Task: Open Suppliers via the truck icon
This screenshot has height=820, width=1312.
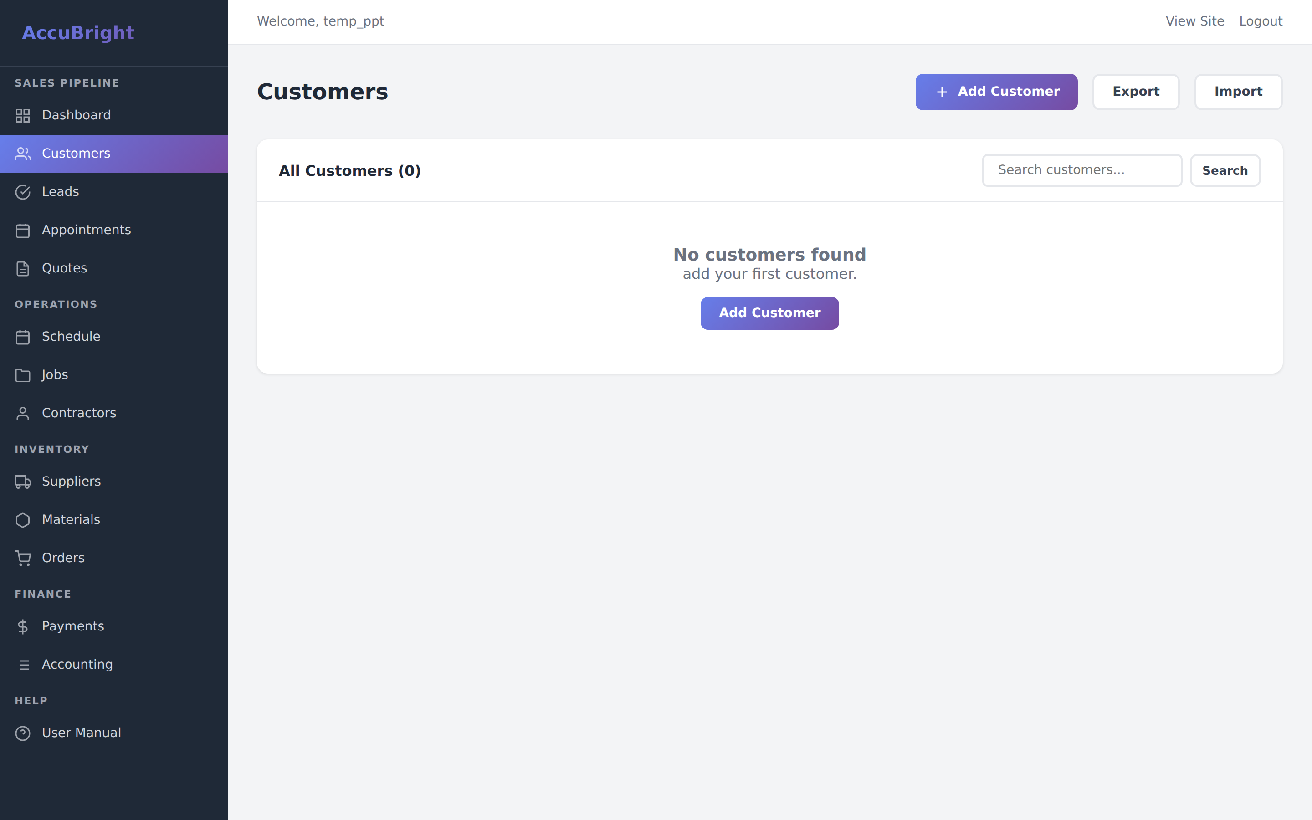Action: tap(23, 482)
